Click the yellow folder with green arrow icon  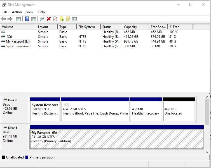pos(62,19)
